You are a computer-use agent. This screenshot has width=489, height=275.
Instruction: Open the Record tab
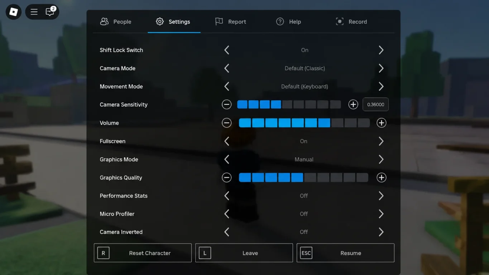point(351,22)
